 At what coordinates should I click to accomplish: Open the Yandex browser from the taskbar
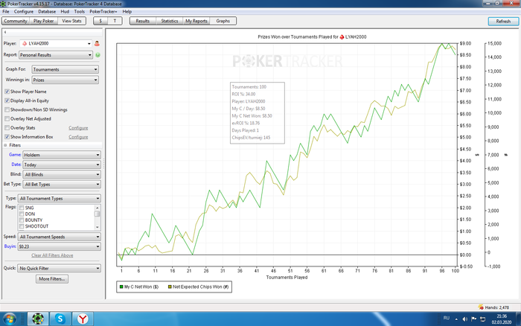click(x=83, y=319)
